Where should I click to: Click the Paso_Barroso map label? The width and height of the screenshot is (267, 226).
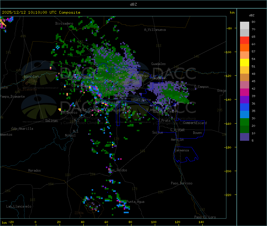[182, 183]
